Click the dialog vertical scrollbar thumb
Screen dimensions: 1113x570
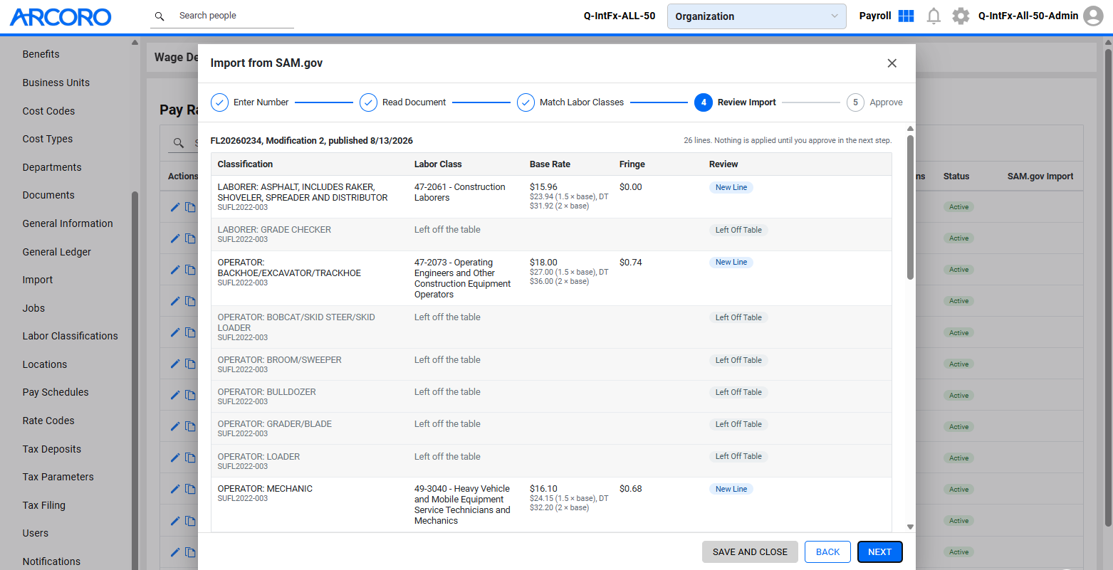(x=910, y=206)
